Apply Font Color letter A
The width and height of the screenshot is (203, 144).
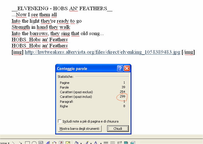(96, 143)
